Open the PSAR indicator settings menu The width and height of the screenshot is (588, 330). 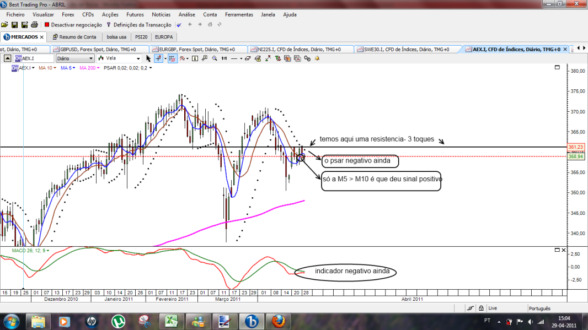[127, 68]
